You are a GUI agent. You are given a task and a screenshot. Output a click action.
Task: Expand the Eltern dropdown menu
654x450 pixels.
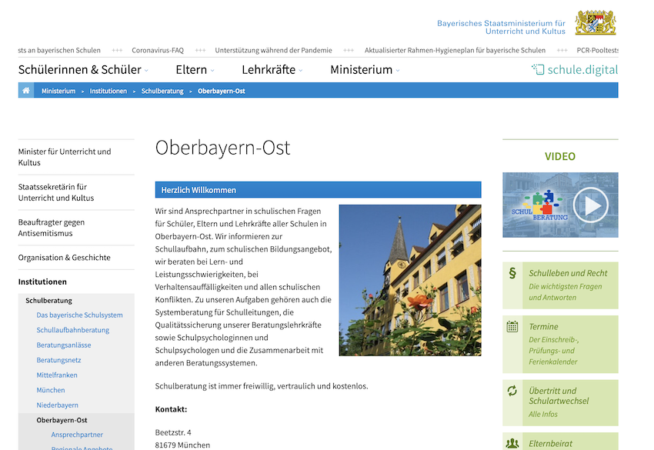pyautogui.click(x=195, y=69)
